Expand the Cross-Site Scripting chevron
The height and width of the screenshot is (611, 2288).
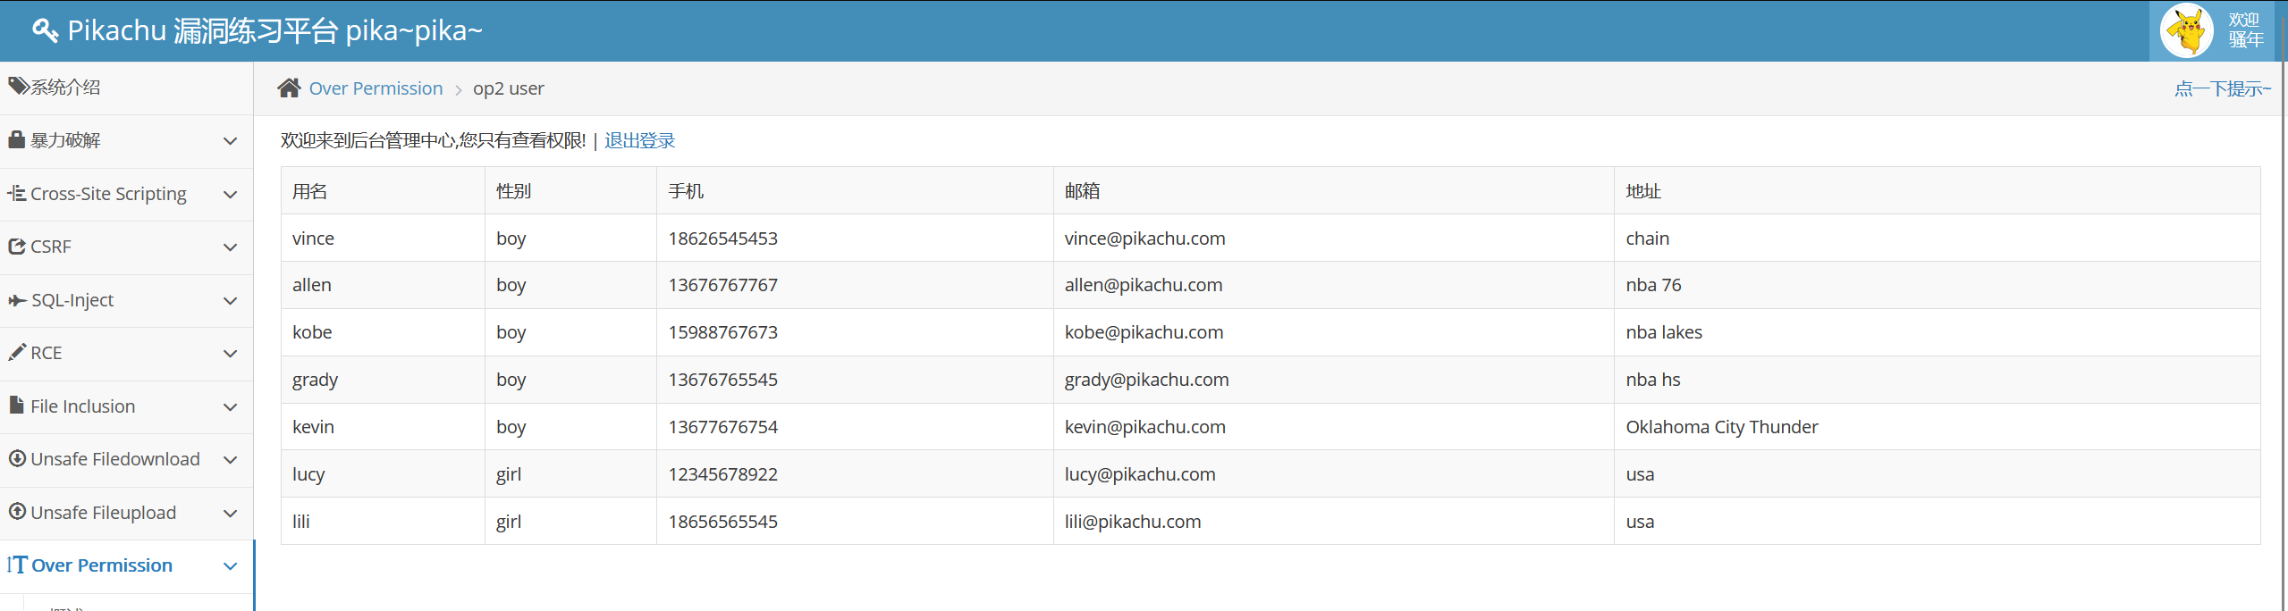(x=230, y=195)
